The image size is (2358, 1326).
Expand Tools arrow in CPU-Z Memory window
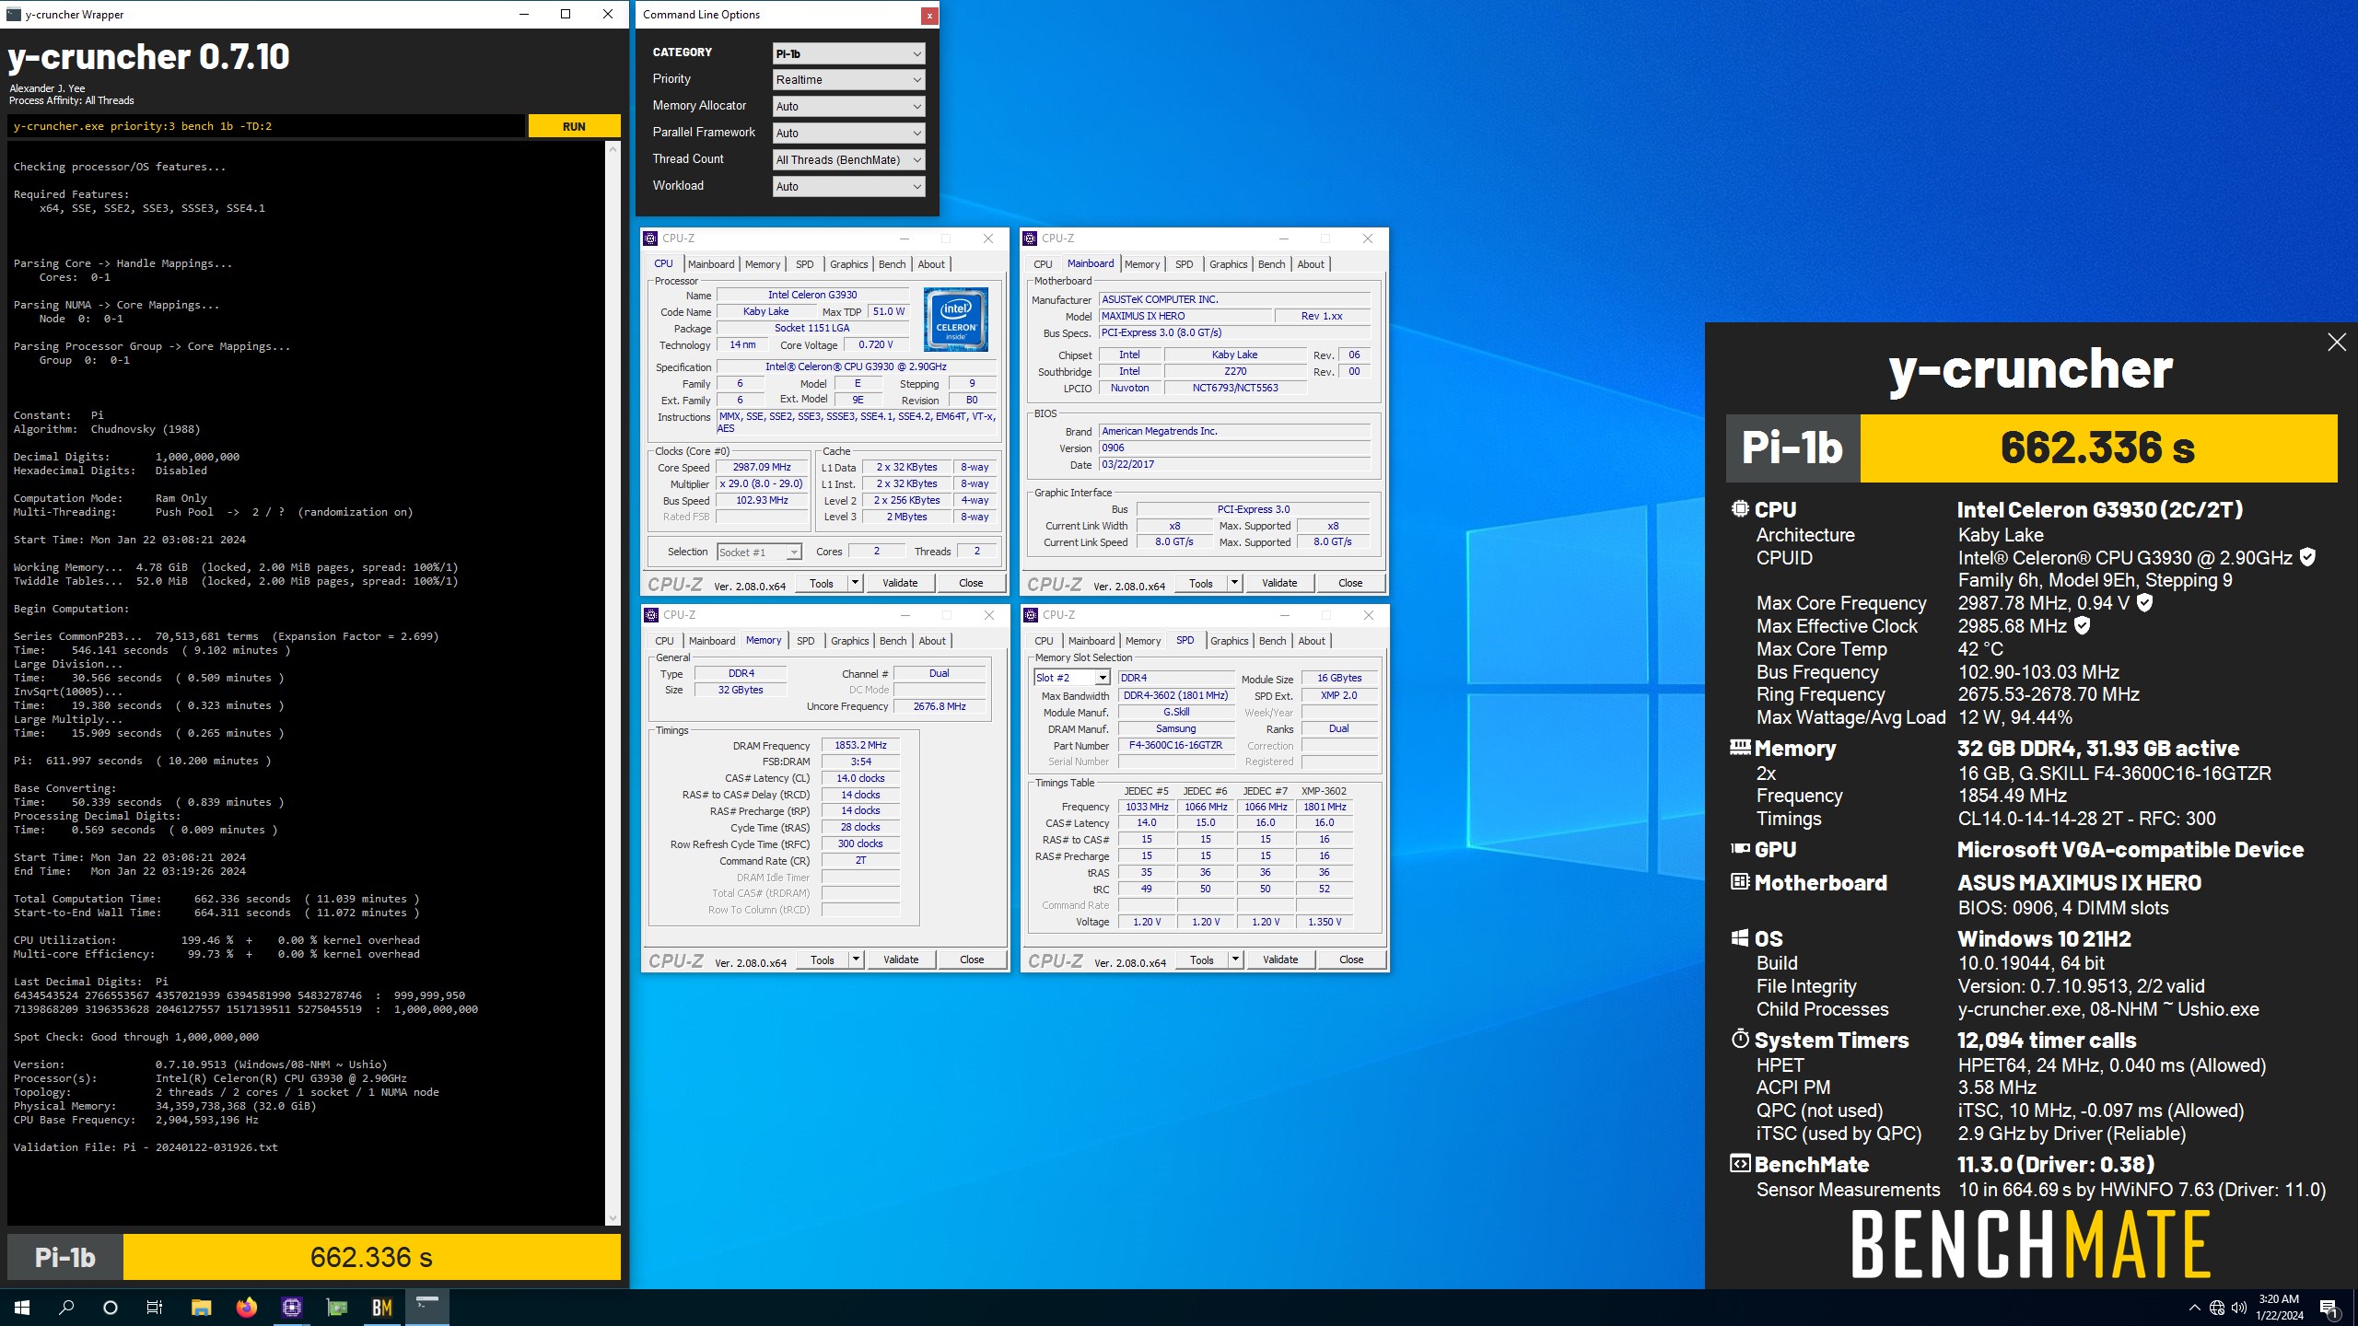click(856, 960)
